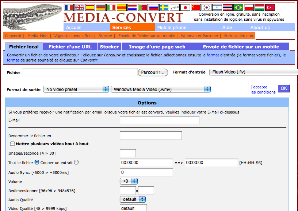Open the Format detector link
298x211 pixels.
tap(239, 36)
